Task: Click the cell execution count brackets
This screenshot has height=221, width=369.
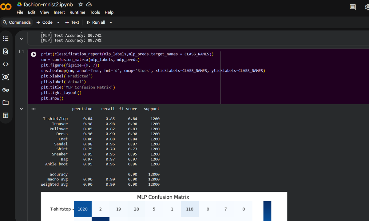Action: 21,52
